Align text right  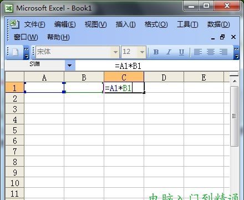[223, 52]
